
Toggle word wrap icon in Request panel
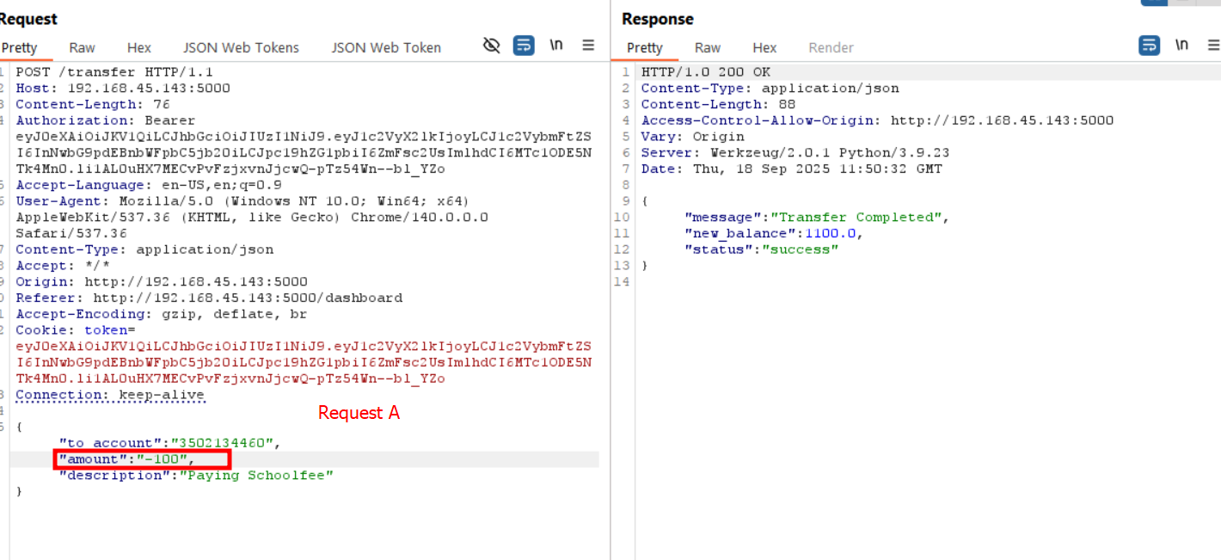[x=524, y=46]
